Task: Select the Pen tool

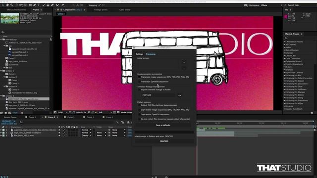Action: [x=35, y=5]
